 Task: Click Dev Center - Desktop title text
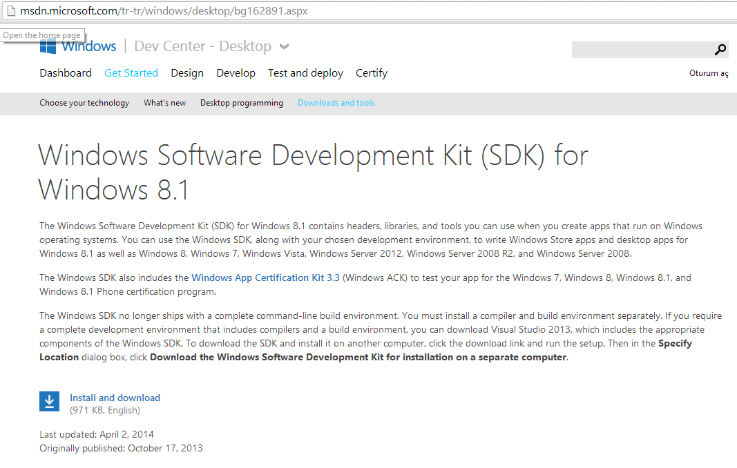coord(202,46)
